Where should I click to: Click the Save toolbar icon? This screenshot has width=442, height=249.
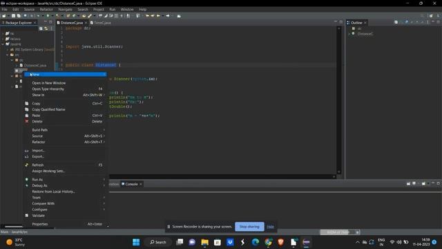tap(13, 16)
